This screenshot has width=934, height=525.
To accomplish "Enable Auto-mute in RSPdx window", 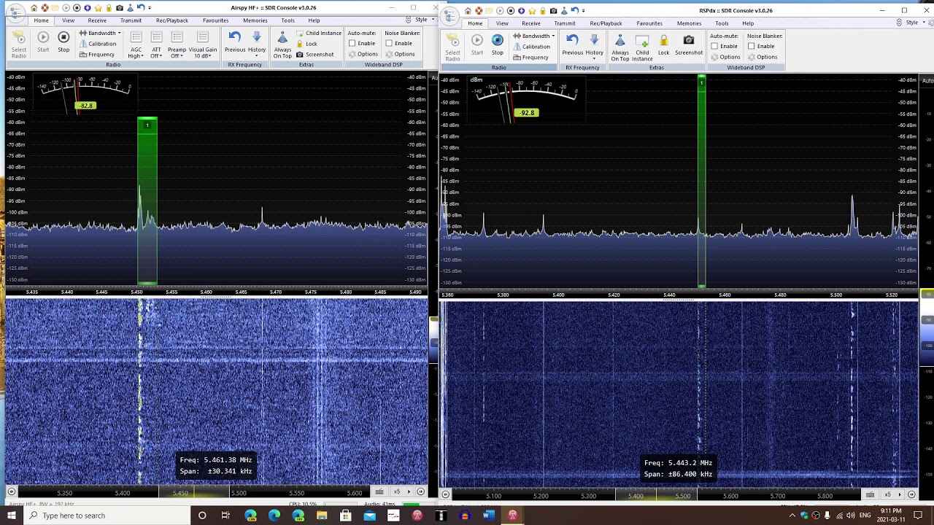I will click(x=724, y=46).
